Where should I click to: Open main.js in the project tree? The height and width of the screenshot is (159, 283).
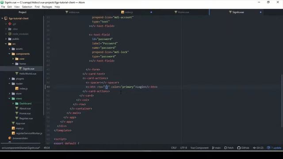coord(19,129)
